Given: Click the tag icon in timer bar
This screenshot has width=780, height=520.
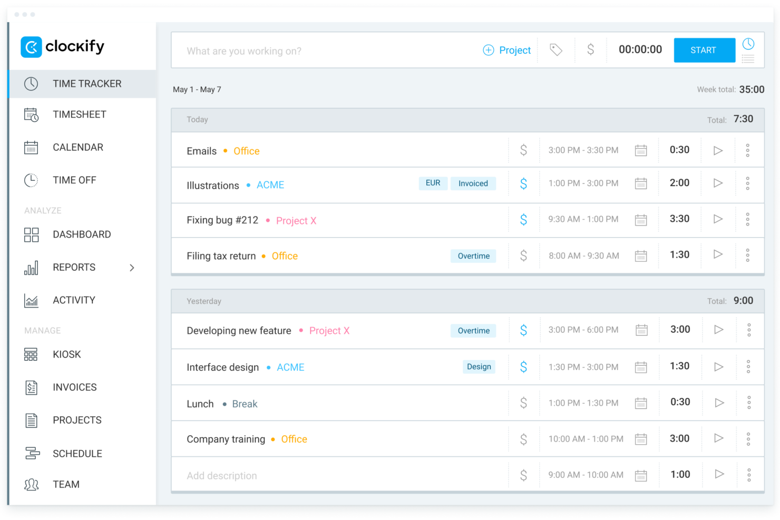Looking at the screenshot, I should (x=555, y=50).
